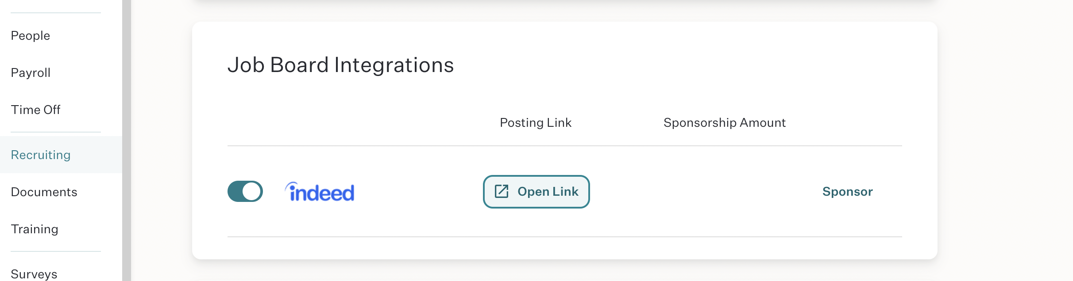Click the Posting Link column header
The image size is (1073, 281).
[536, 122]
